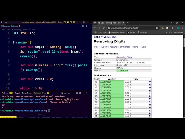Open the Final Project Builder bookmark
The width and height of the screenshot is (185, 139).
[x=117, y=32]
